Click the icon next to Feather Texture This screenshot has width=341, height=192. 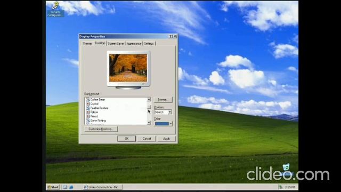click(x=88, y=108)
